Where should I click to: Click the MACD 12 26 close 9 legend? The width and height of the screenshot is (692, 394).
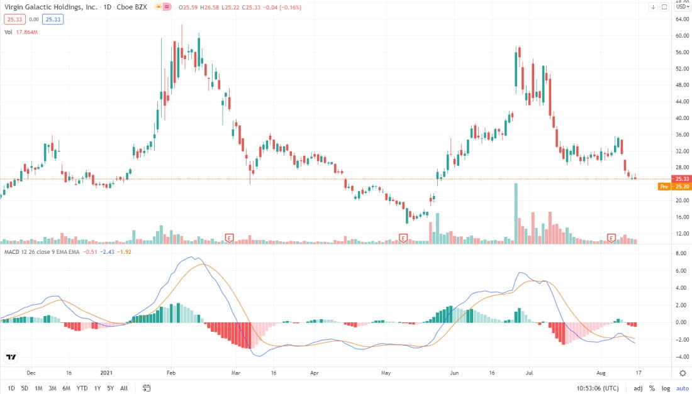(42, 252)
